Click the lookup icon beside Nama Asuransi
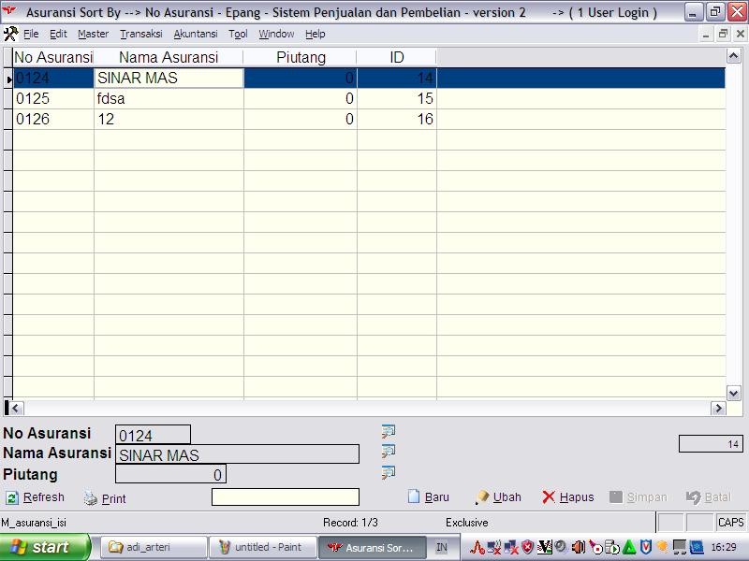749x561 pixels. tap(388, 452)
